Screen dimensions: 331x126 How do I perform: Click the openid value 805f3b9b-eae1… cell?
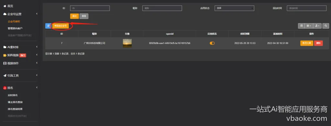170,43
